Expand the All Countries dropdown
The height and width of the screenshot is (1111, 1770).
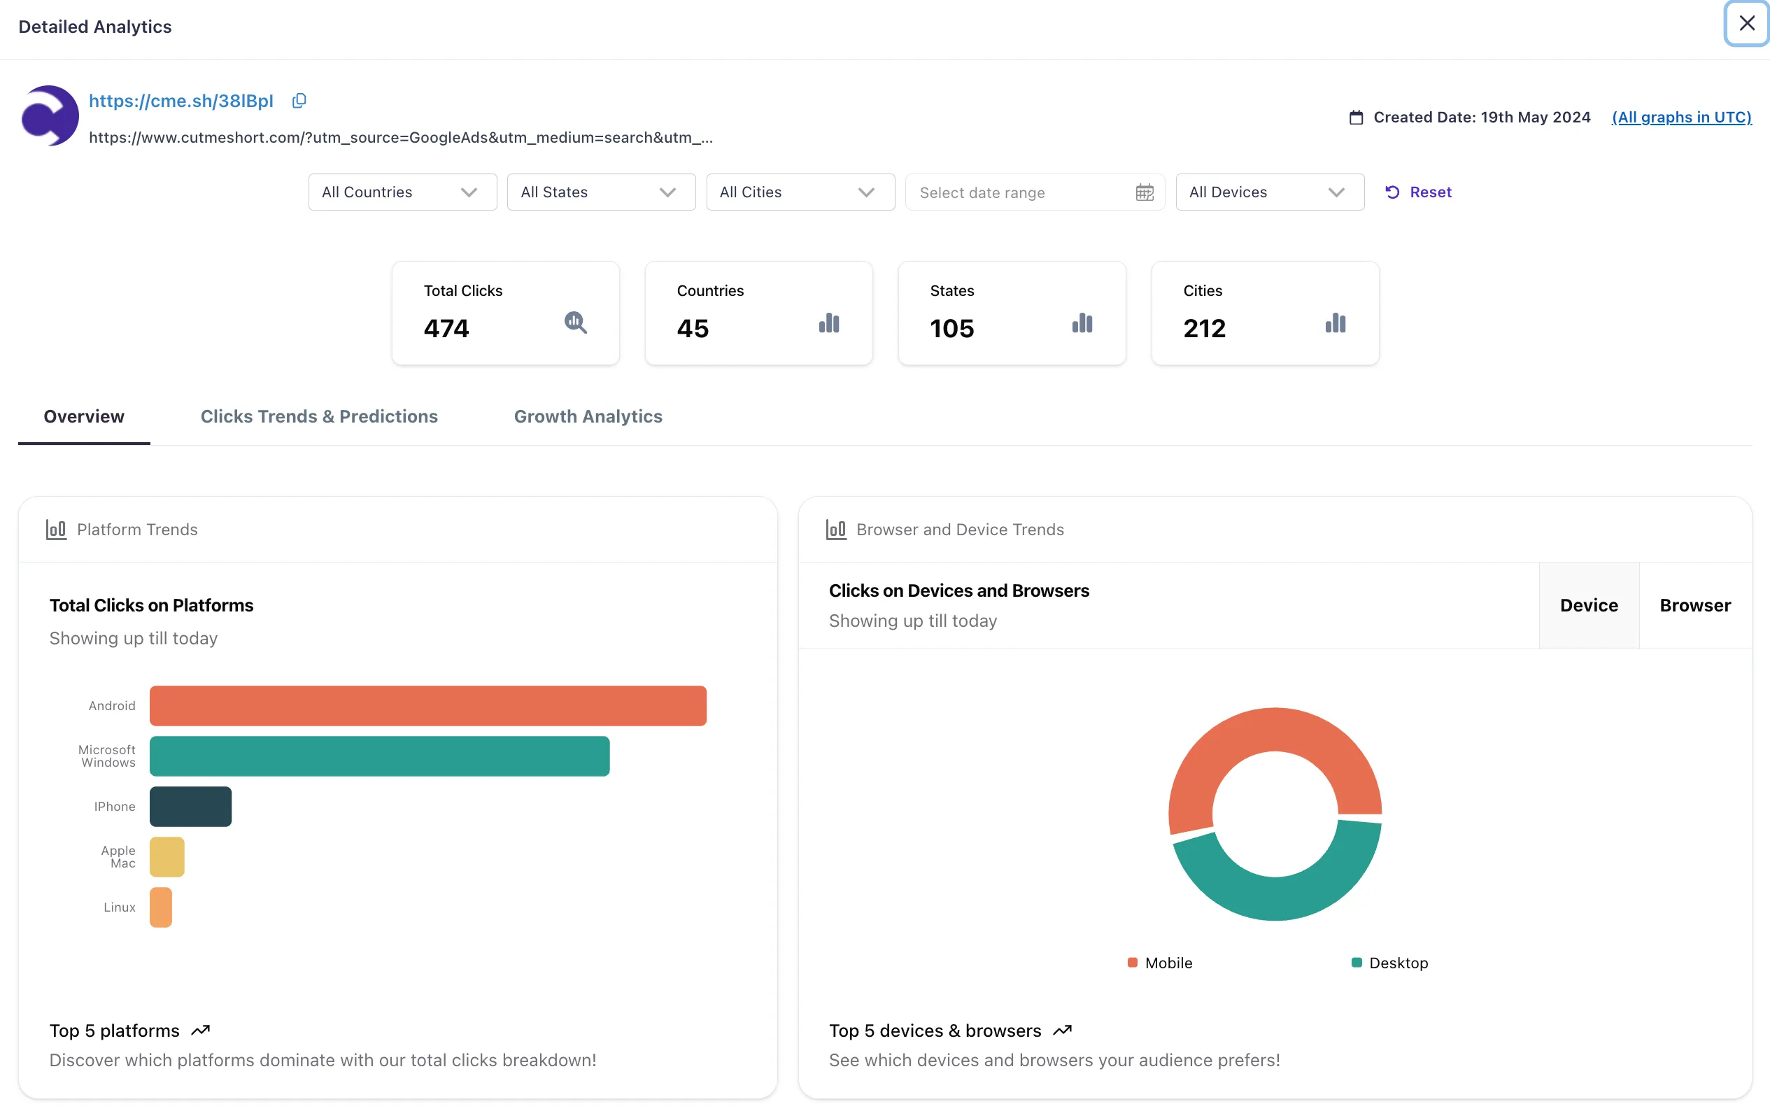[402, 192]
